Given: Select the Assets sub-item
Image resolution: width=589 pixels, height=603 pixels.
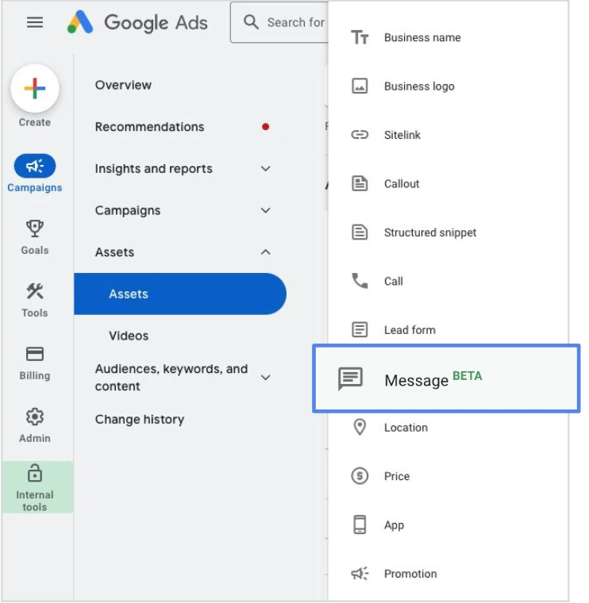Looking at the screenshot, I should [x=180, y=294].
